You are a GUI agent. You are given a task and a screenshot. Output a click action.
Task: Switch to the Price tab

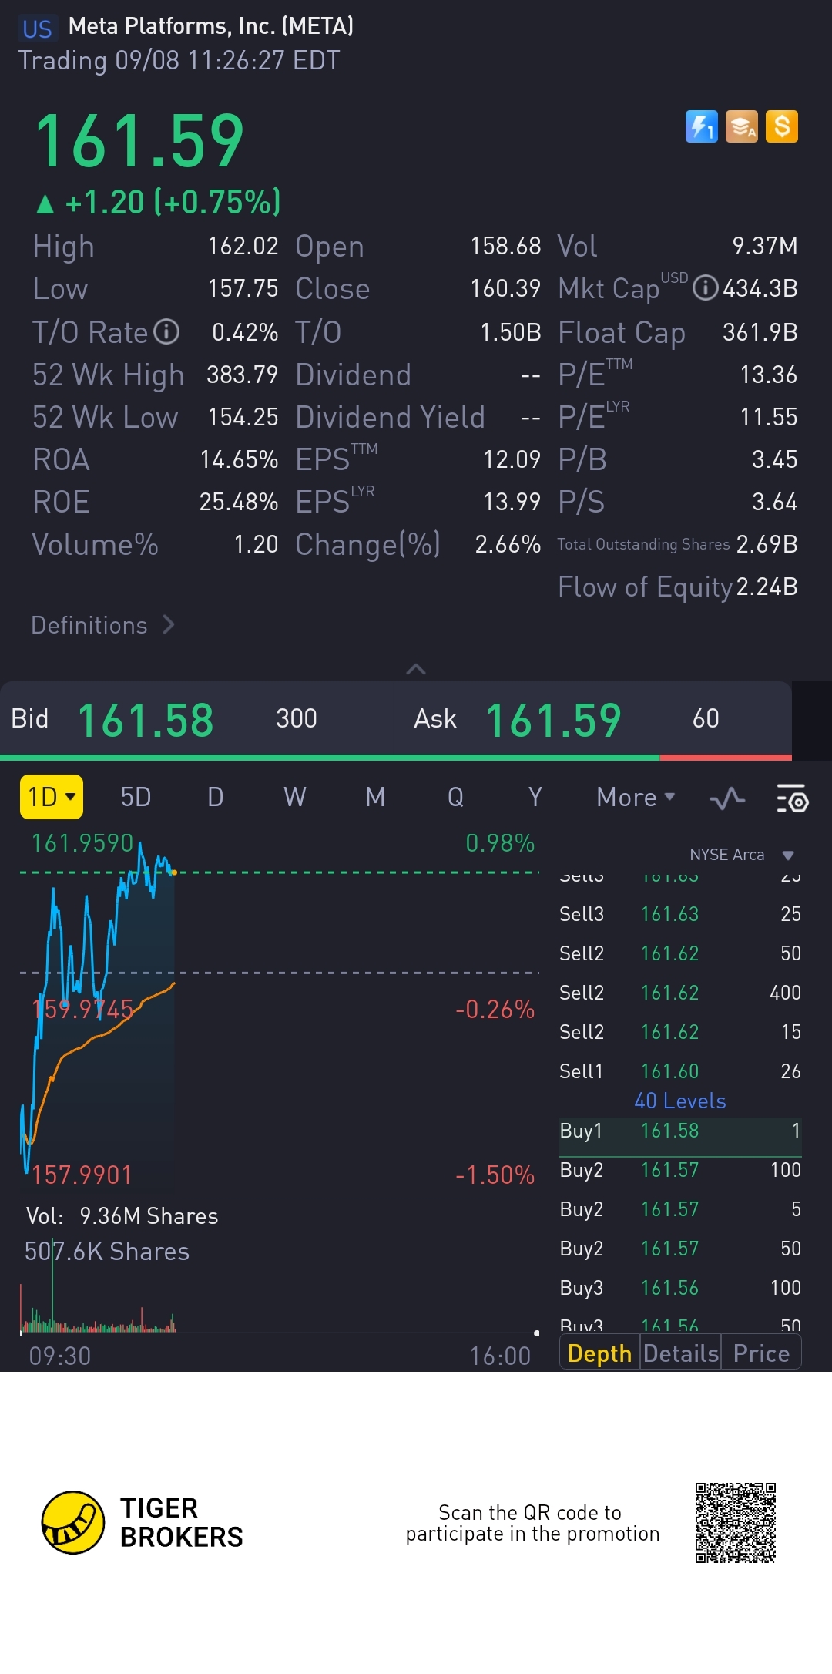(x=761, y=1353)
